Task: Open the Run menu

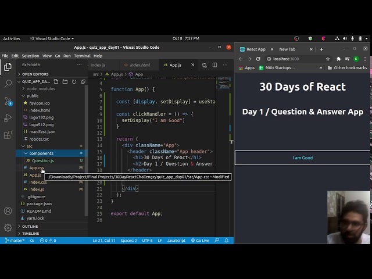Action: coord(67,56)
